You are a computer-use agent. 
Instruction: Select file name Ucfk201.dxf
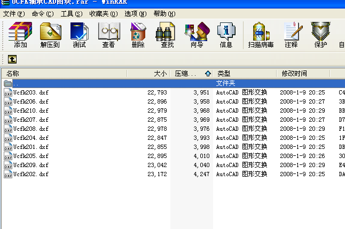tap(31, 147)
